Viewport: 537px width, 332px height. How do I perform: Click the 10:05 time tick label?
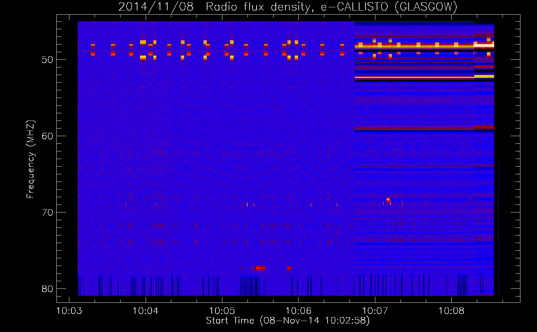point(222,311)
